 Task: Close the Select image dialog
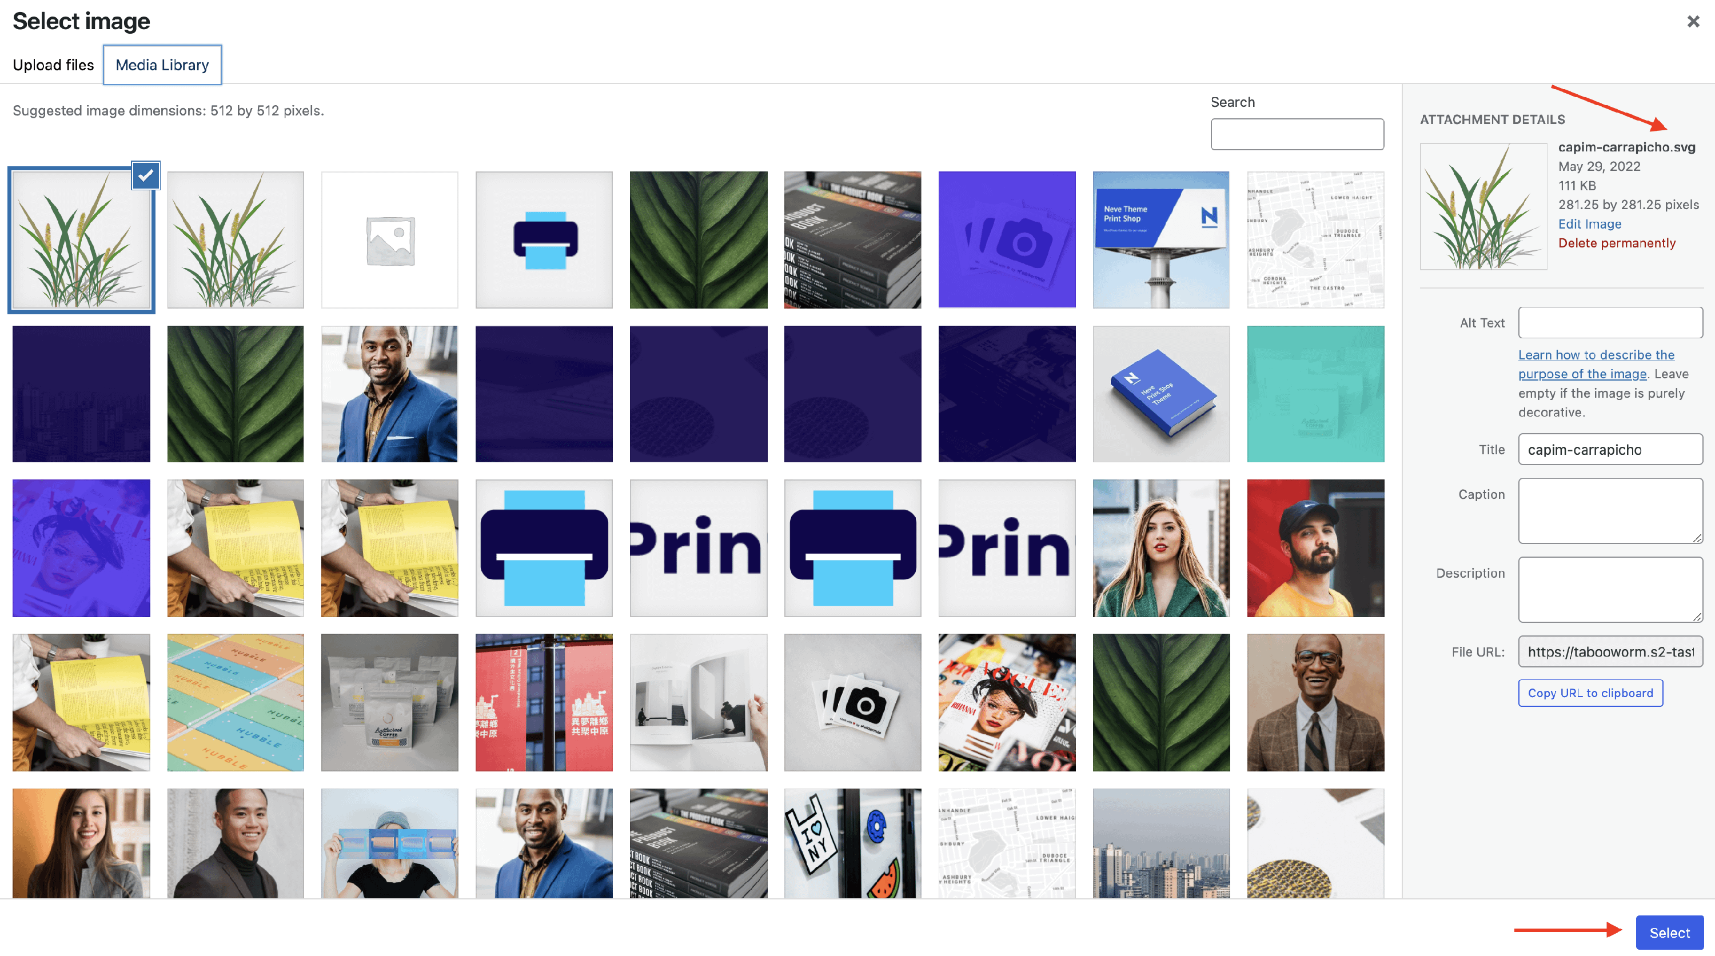(x=1693, y=21)
